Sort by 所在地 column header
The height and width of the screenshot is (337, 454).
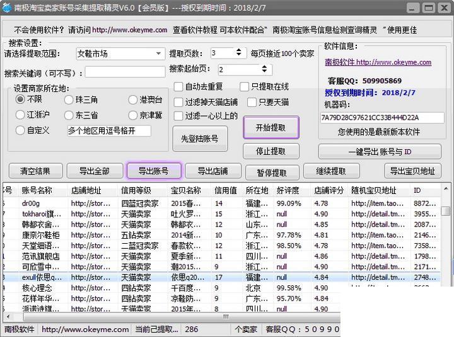257,190
